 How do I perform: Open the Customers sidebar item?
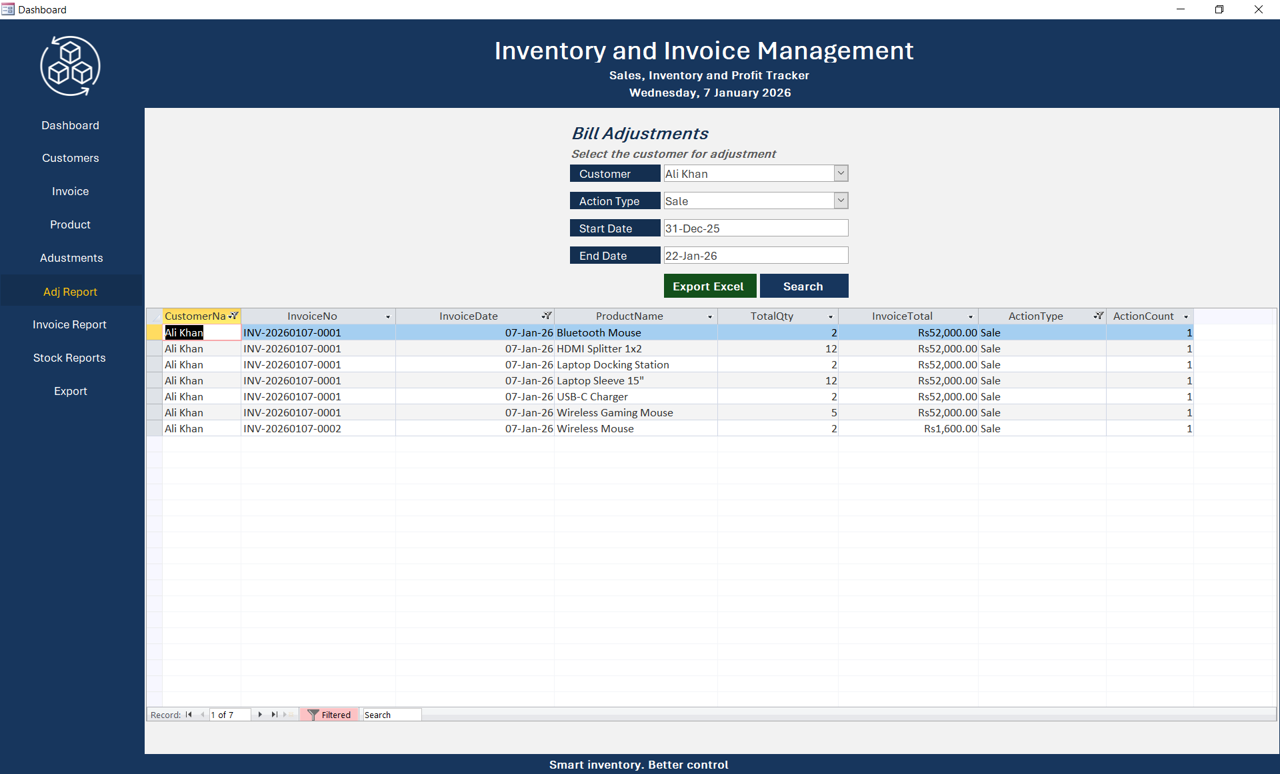71,158
